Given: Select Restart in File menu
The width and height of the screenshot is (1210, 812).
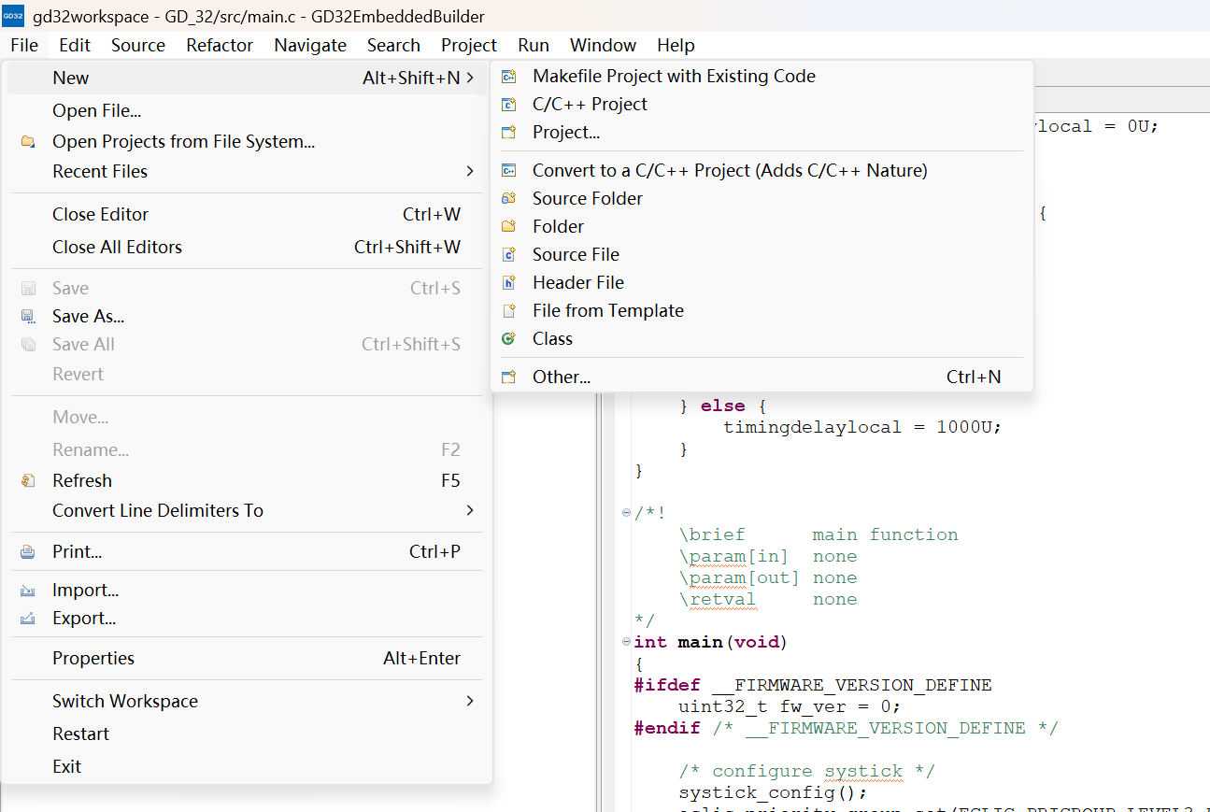Looking at the screenshot, I should tap(247, 734).
